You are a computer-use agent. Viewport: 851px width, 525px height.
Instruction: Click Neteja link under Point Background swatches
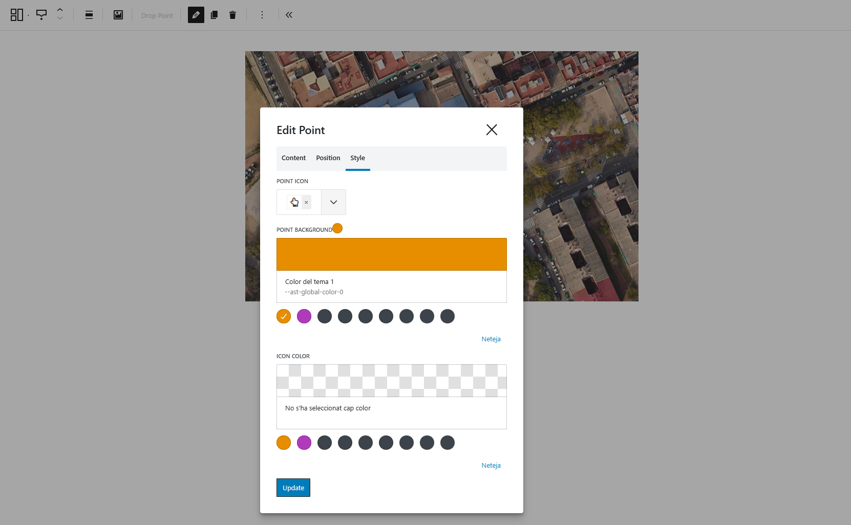pos(491,339)
